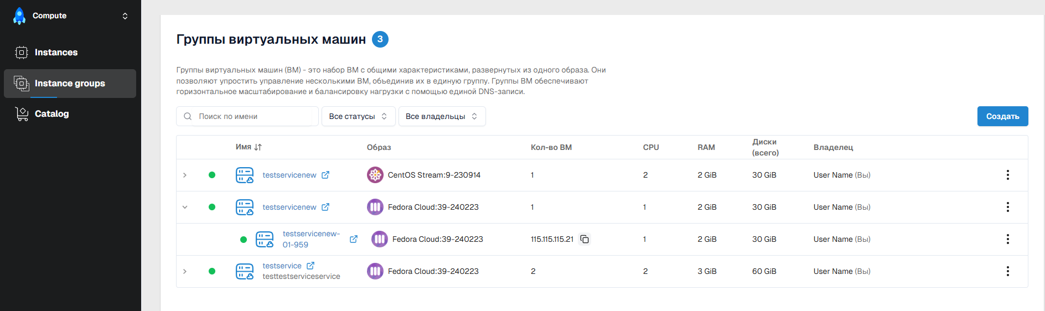
Task: Open external link for testservicenew-01-959
Action: (353, 239)
